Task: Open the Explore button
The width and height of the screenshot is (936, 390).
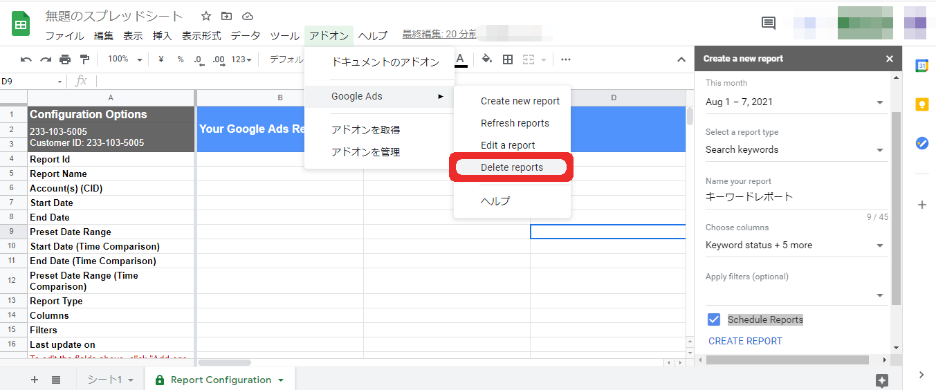Action: point(881,380)
